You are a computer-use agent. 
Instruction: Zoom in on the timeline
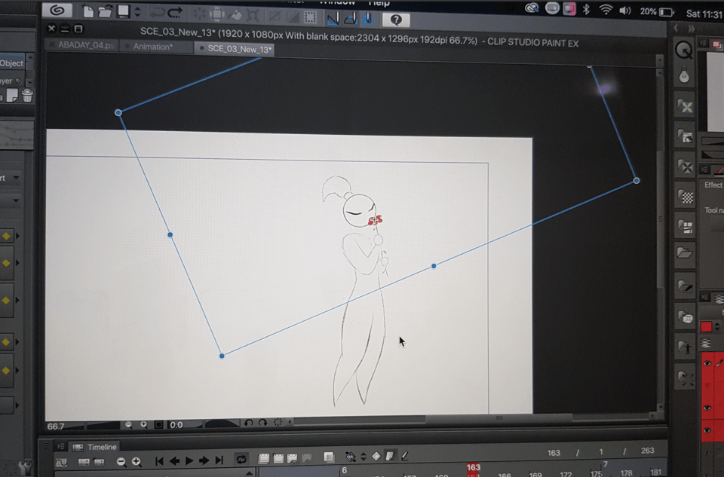137,461
